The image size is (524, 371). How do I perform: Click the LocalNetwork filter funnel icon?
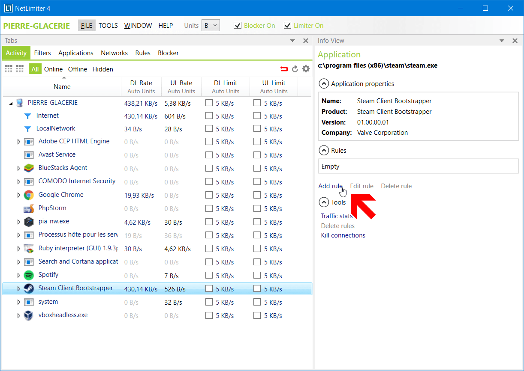(28, 129)
